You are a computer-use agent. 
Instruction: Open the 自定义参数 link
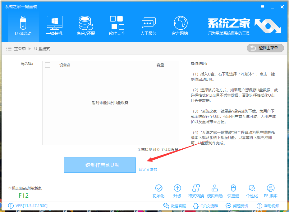coord(148,170)
